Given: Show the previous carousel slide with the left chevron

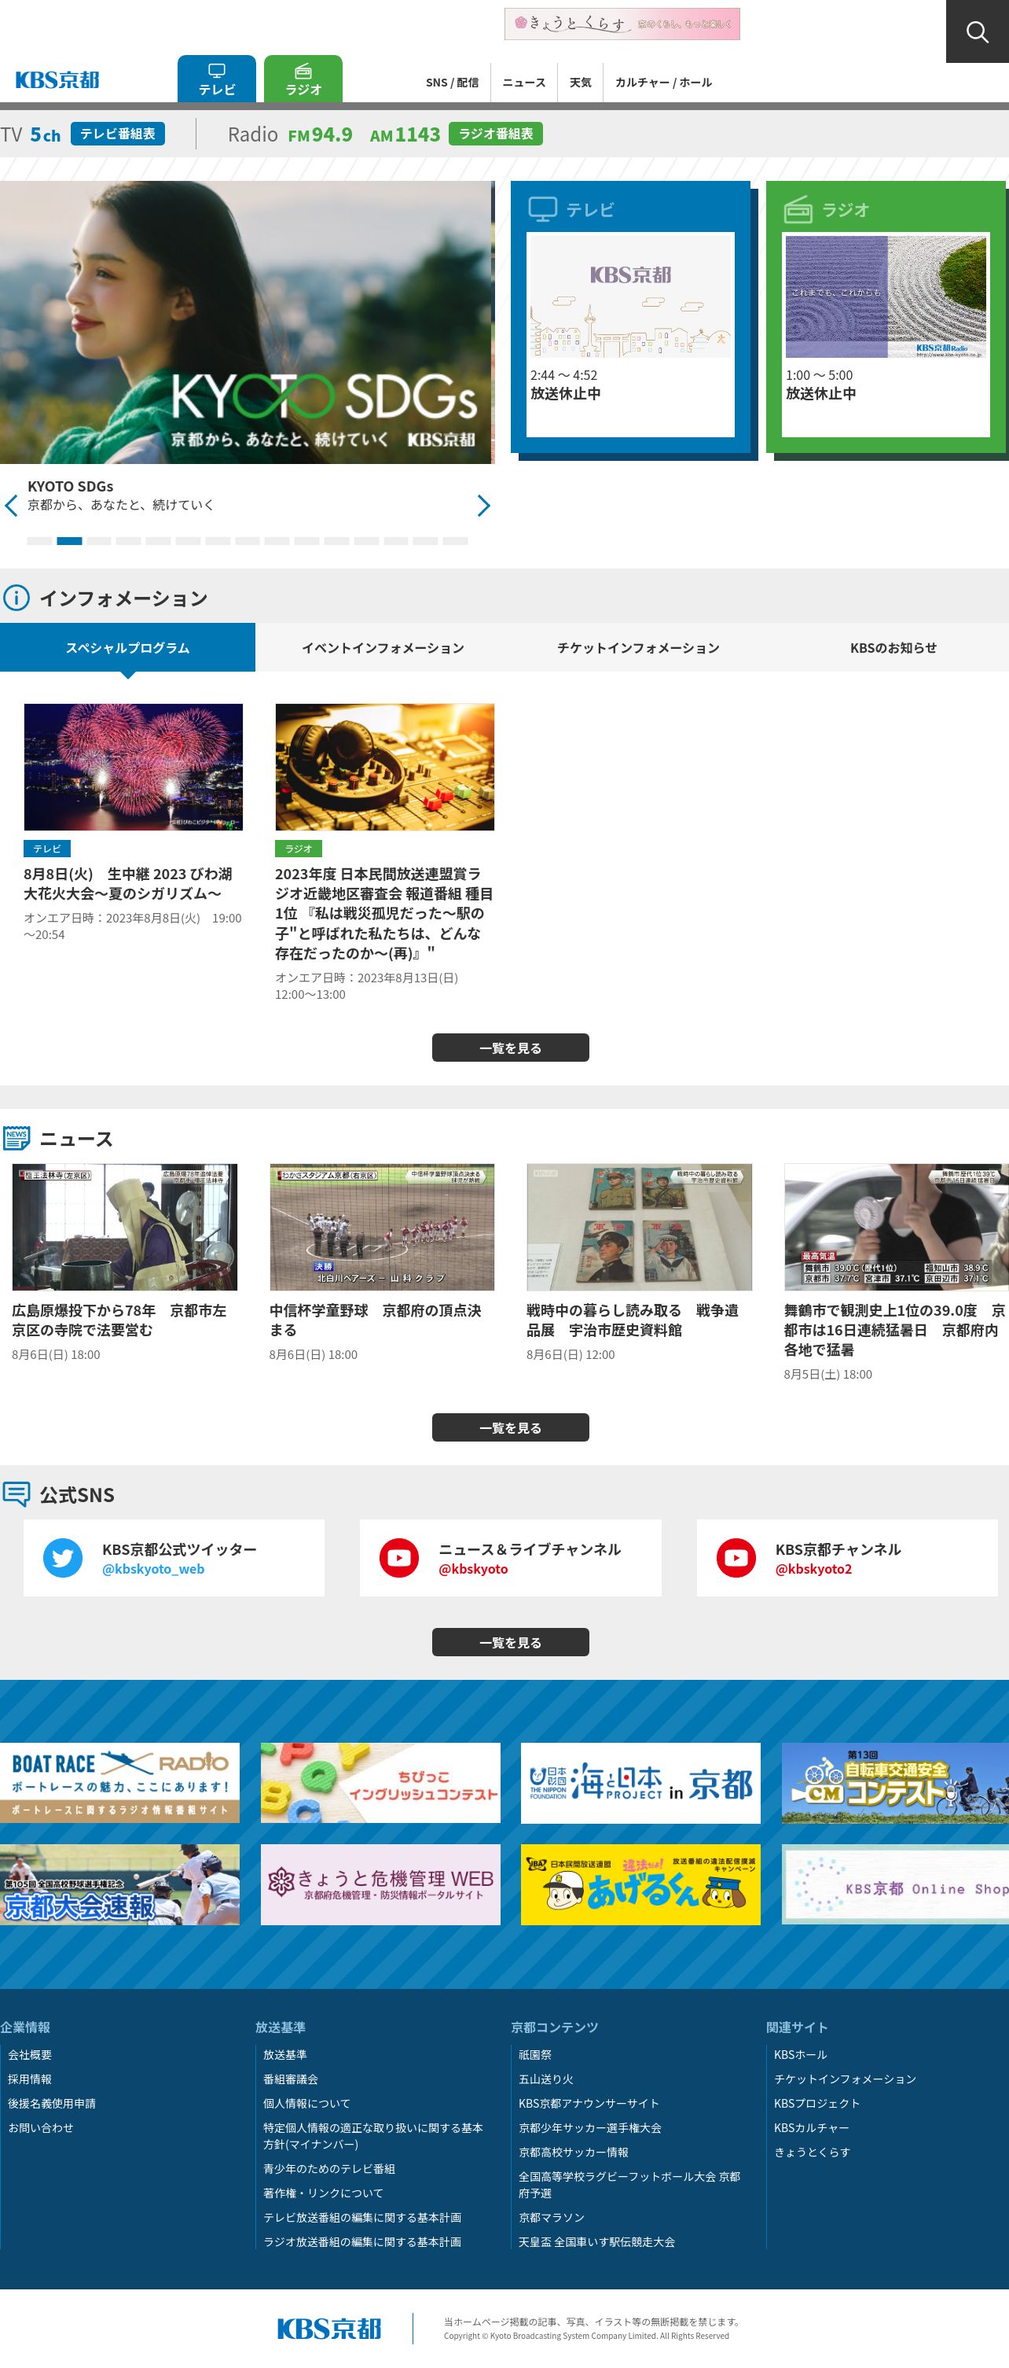Looking at the screenshot, I should [11, 506].
